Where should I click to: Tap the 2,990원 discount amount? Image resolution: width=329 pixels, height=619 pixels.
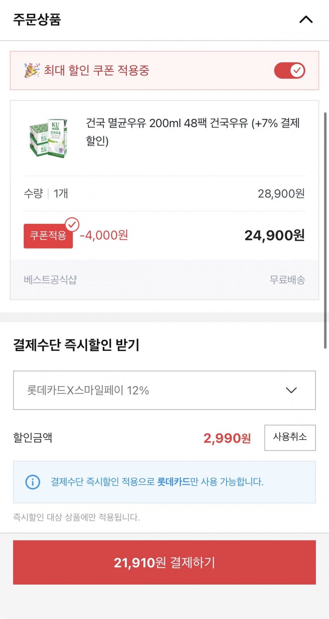227,438
